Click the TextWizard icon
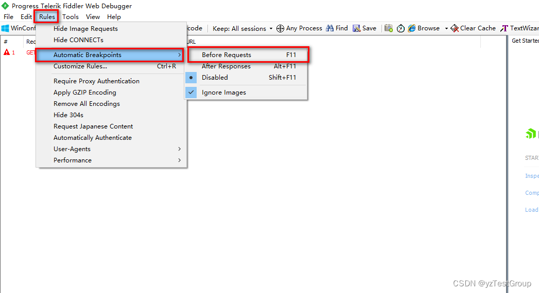Image resolution: width=539 pixels, height=293 pixels. tap(505, 28)
